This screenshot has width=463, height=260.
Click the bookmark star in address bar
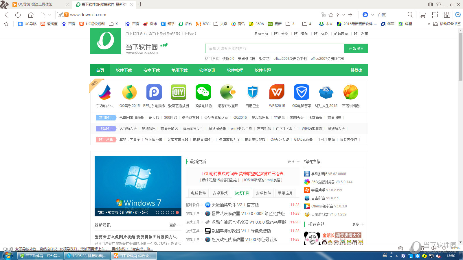click(x=331, y=15)
